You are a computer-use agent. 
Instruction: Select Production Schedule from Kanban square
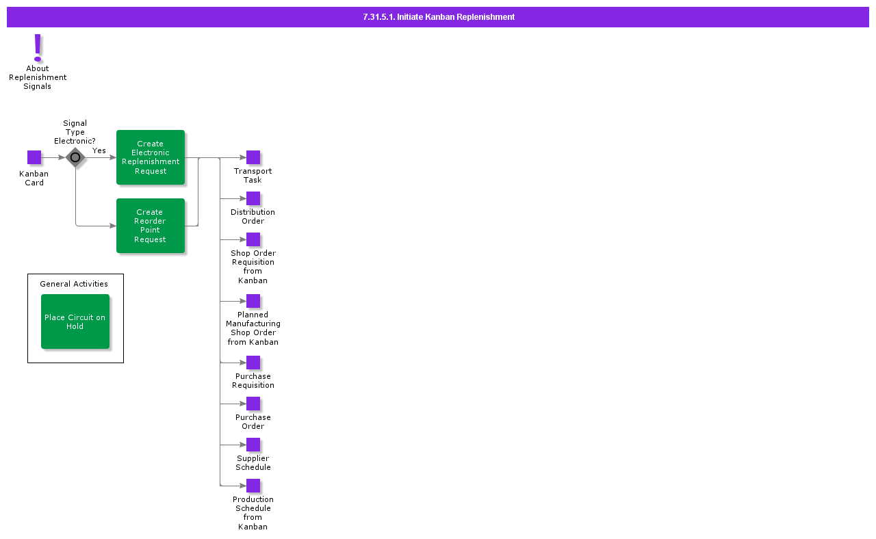[x=253, y=486]
